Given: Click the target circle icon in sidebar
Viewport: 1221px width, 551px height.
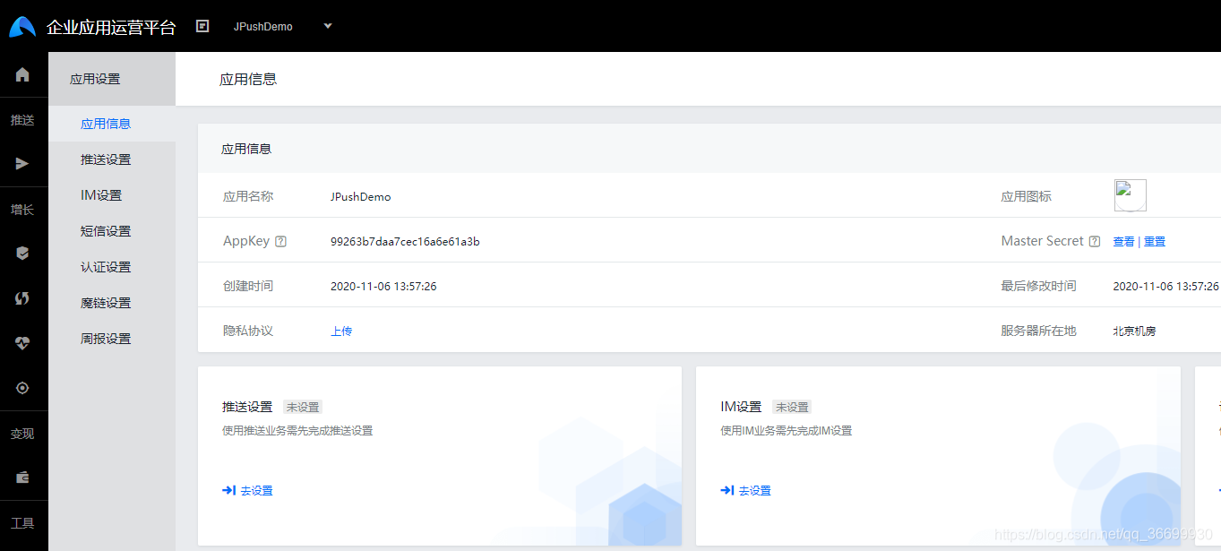Looking at the screenshot, I should 23,388.
